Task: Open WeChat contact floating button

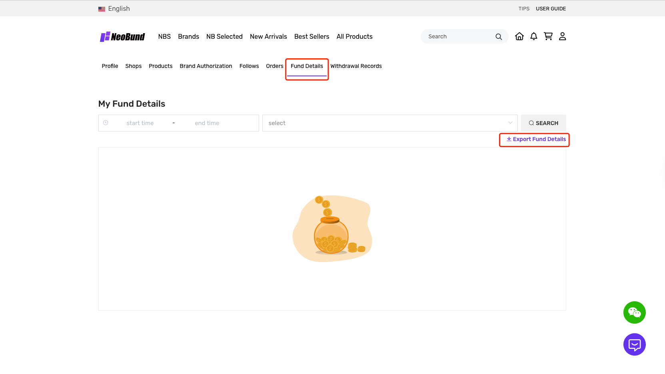Action: point(634,312)
